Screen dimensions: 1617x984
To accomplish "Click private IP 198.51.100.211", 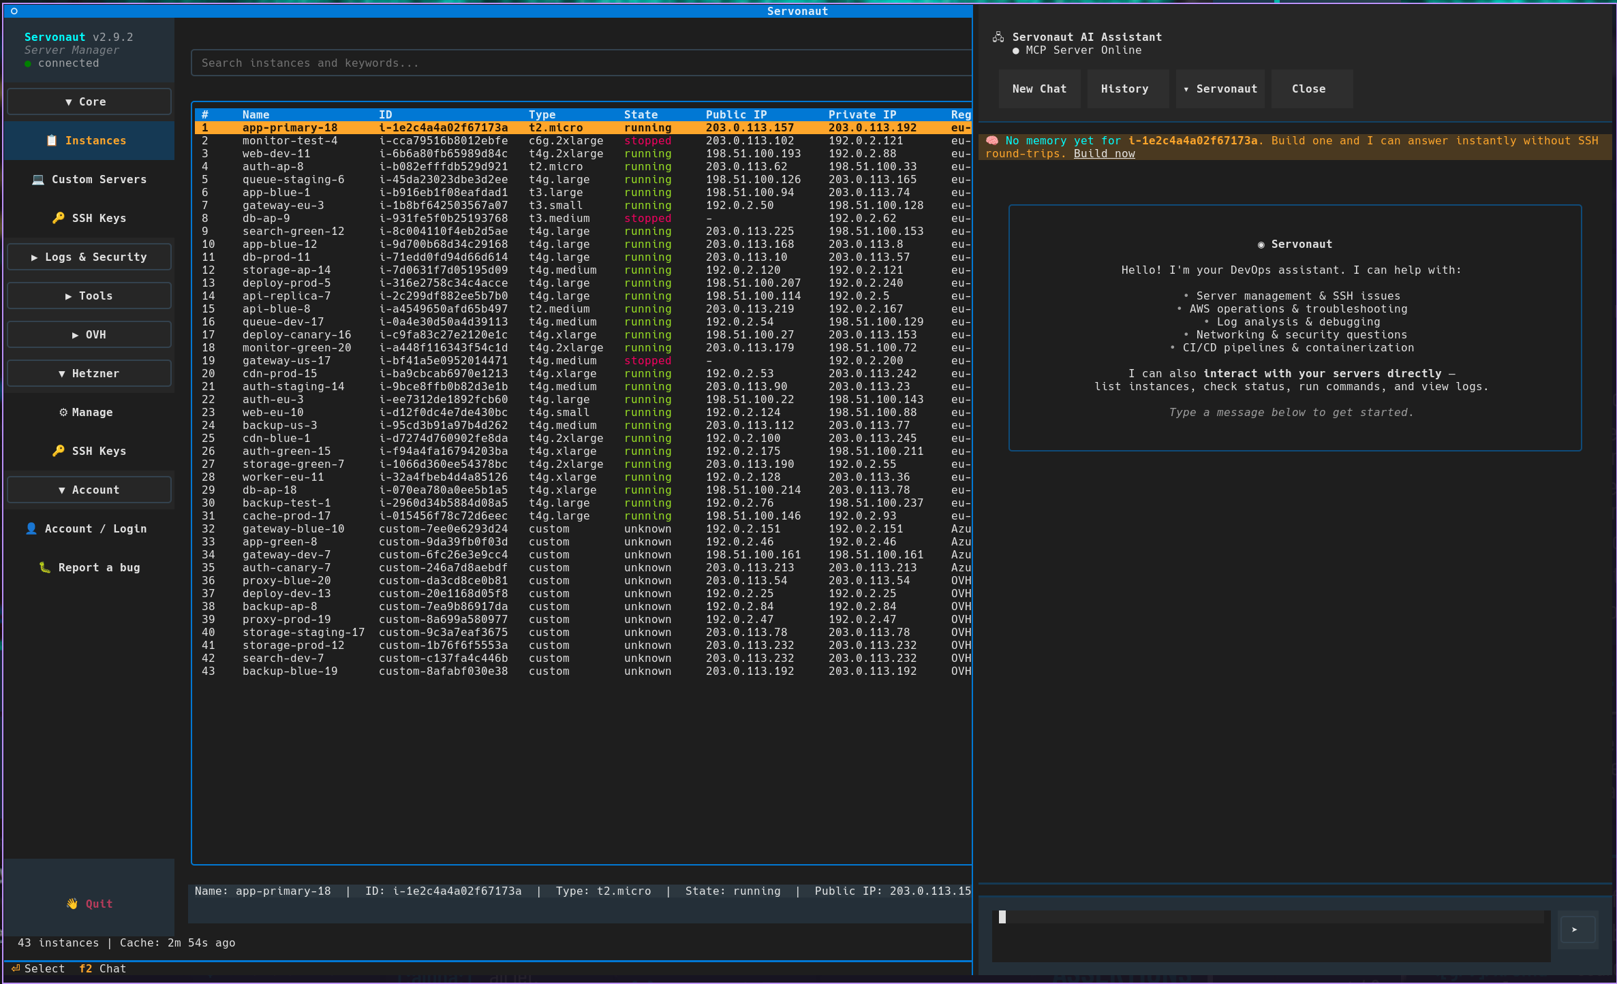I will pos(876,451).
